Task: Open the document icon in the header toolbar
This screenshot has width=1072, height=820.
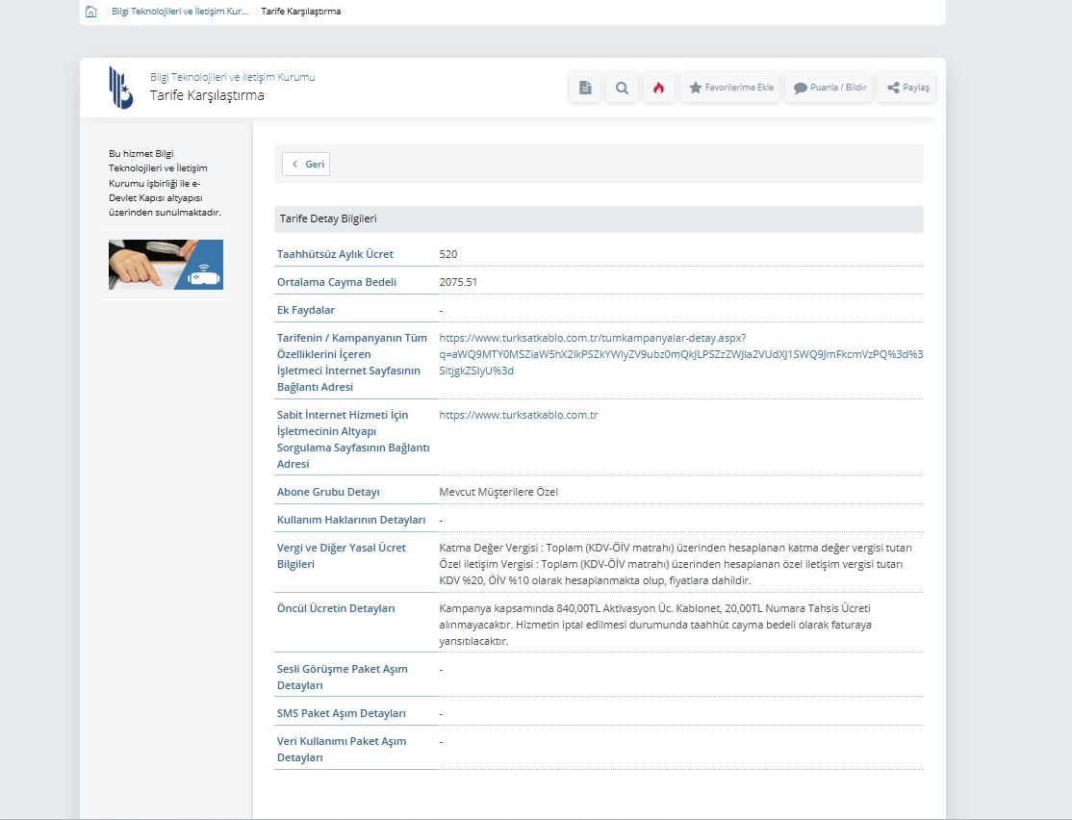Action: click(x=585, y=88)
